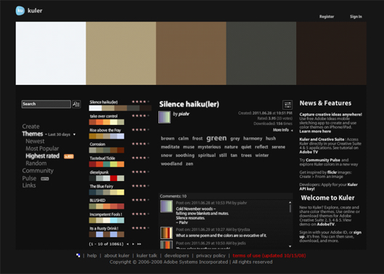Open the privacy policy link
The image size is (384, 274).
(x=211, y=256)
